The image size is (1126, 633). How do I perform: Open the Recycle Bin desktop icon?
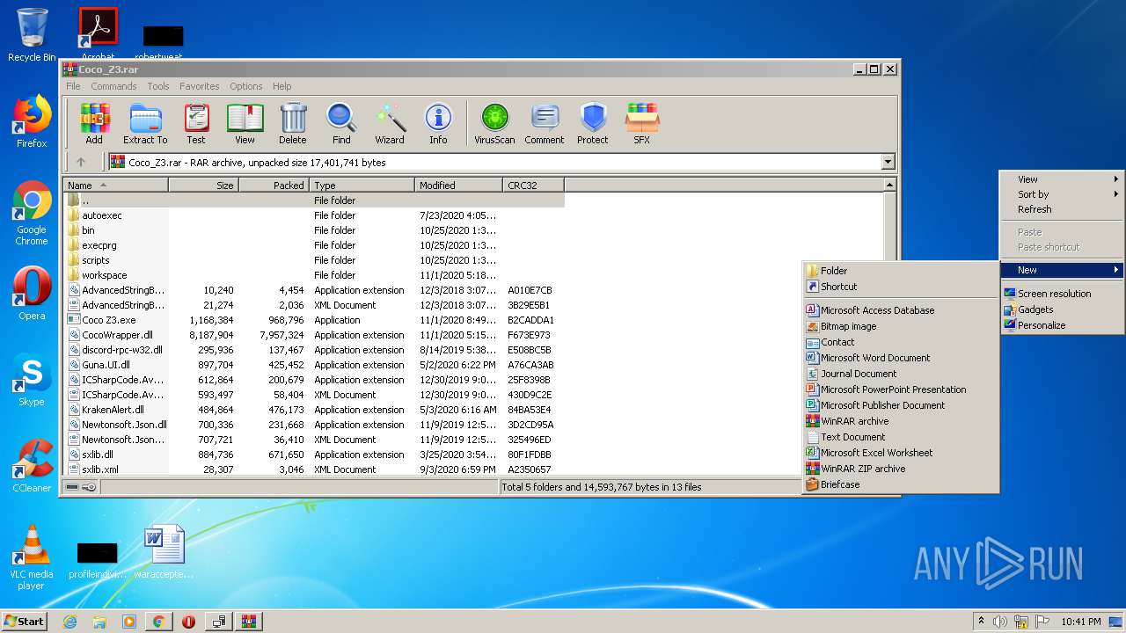pos(32,35)
